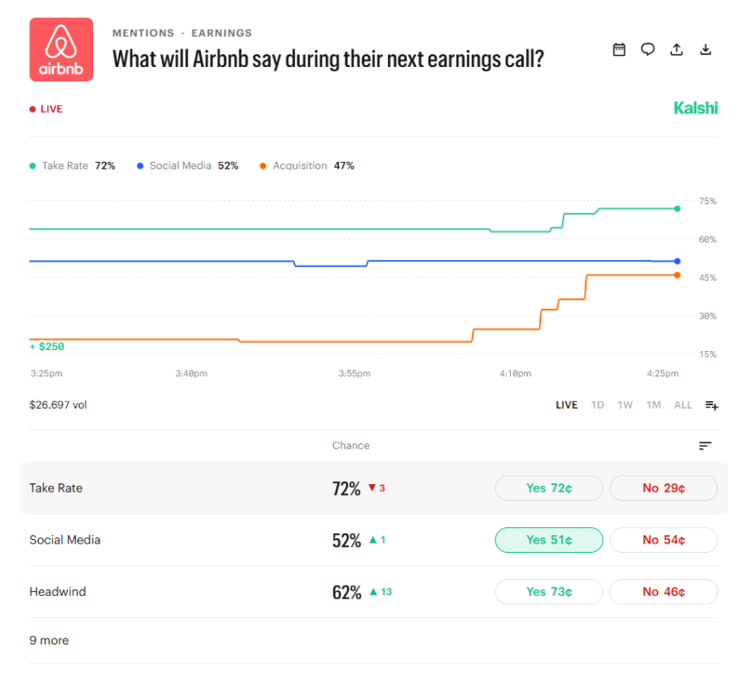
Task: Click the Airbnb logo thumbnail
Action: click(61, 49)
